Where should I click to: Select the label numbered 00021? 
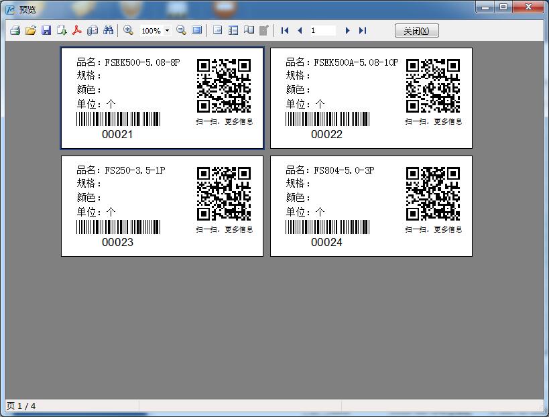point(162,99)
